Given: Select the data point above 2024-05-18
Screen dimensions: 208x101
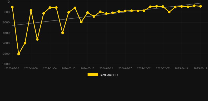Looking at the screenshot, I should coord(88,12).
